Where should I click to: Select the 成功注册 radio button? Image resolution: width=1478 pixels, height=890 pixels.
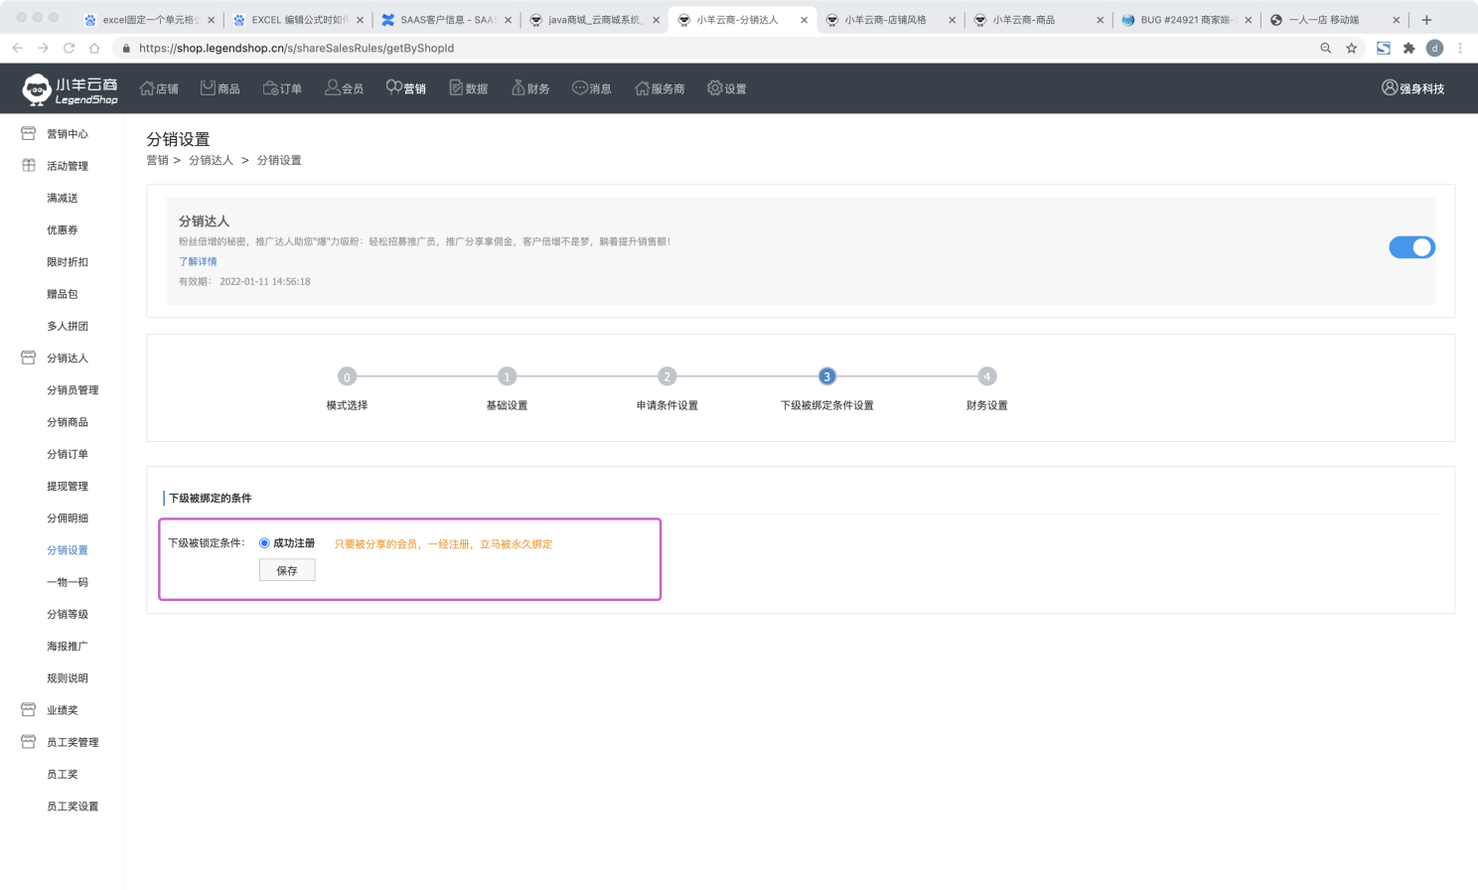pos(264,543)
